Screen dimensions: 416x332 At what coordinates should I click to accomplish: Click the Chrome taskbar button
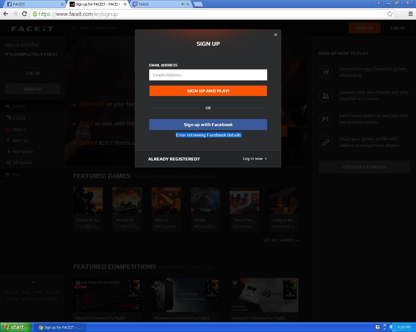click(61, 327)
